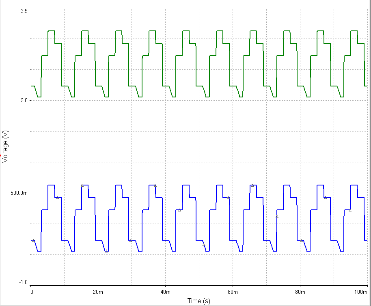
Task: Select blue trace triangle marker at lowest trough near 22m
Action: pos(106,251)
